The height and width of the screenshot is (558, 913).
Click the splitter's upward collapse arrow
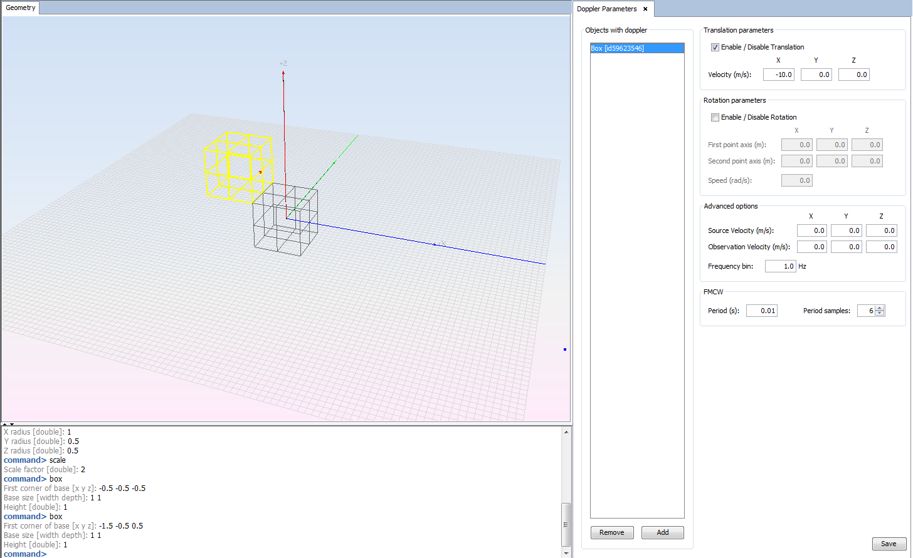6,425
